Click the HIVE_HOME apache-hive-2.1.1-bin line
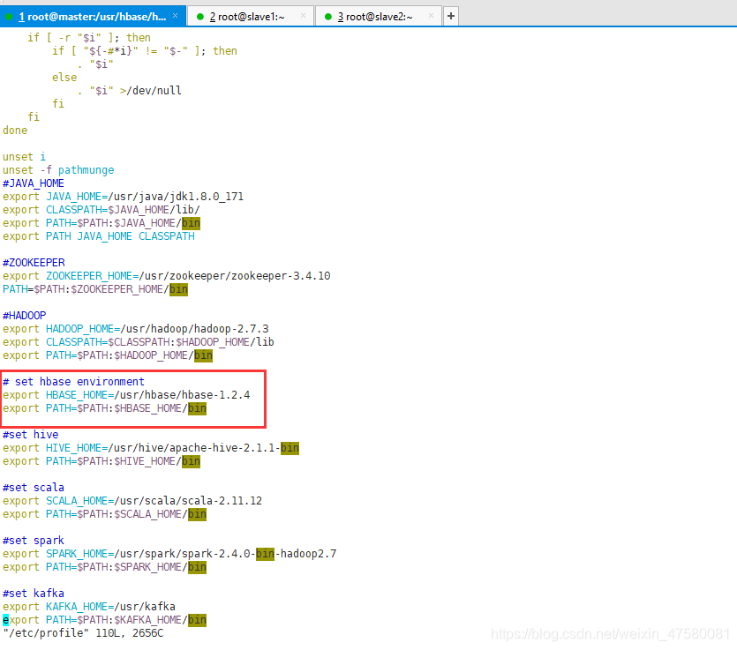Image resolution: width=737 pixels, height=650 pixels. [x=151, y=448]
